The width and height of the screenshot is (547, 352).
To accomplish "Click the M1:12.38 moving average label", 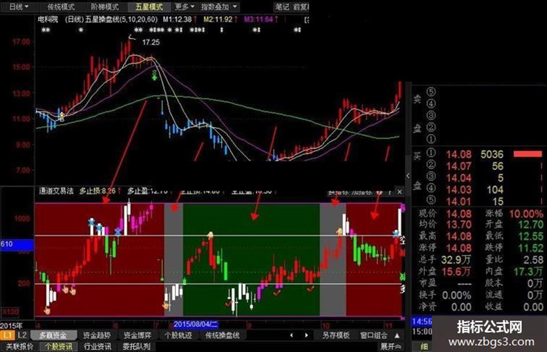I will coord(178,20).
